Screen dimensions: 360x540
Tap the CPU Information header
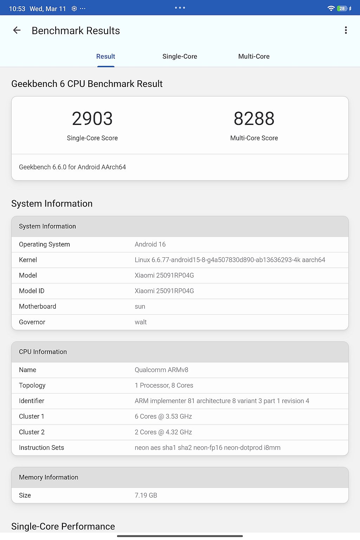[x=180, y=352]
